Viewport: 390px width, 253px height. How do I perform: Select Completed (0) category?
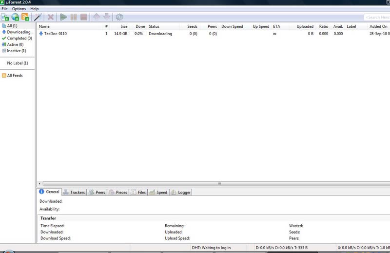[x=19, y=39]
